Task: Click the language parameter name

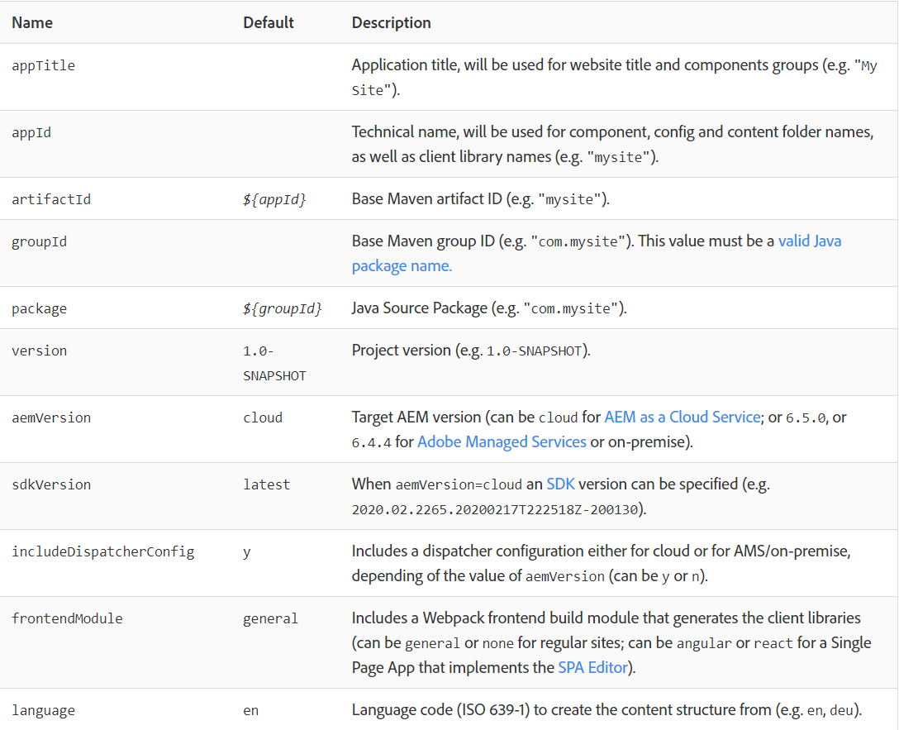Action: point(43,710)
